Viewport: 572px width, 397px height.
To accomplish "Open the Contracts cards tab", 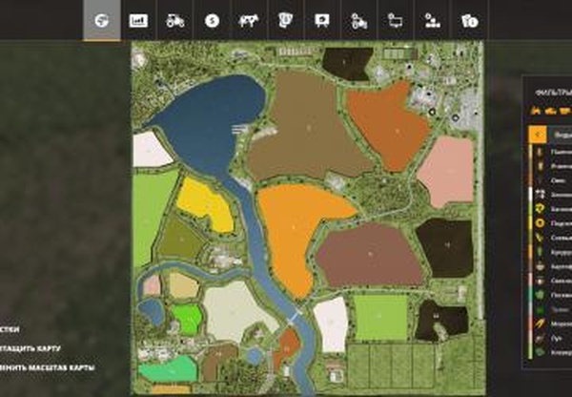I will click(285, 20).
